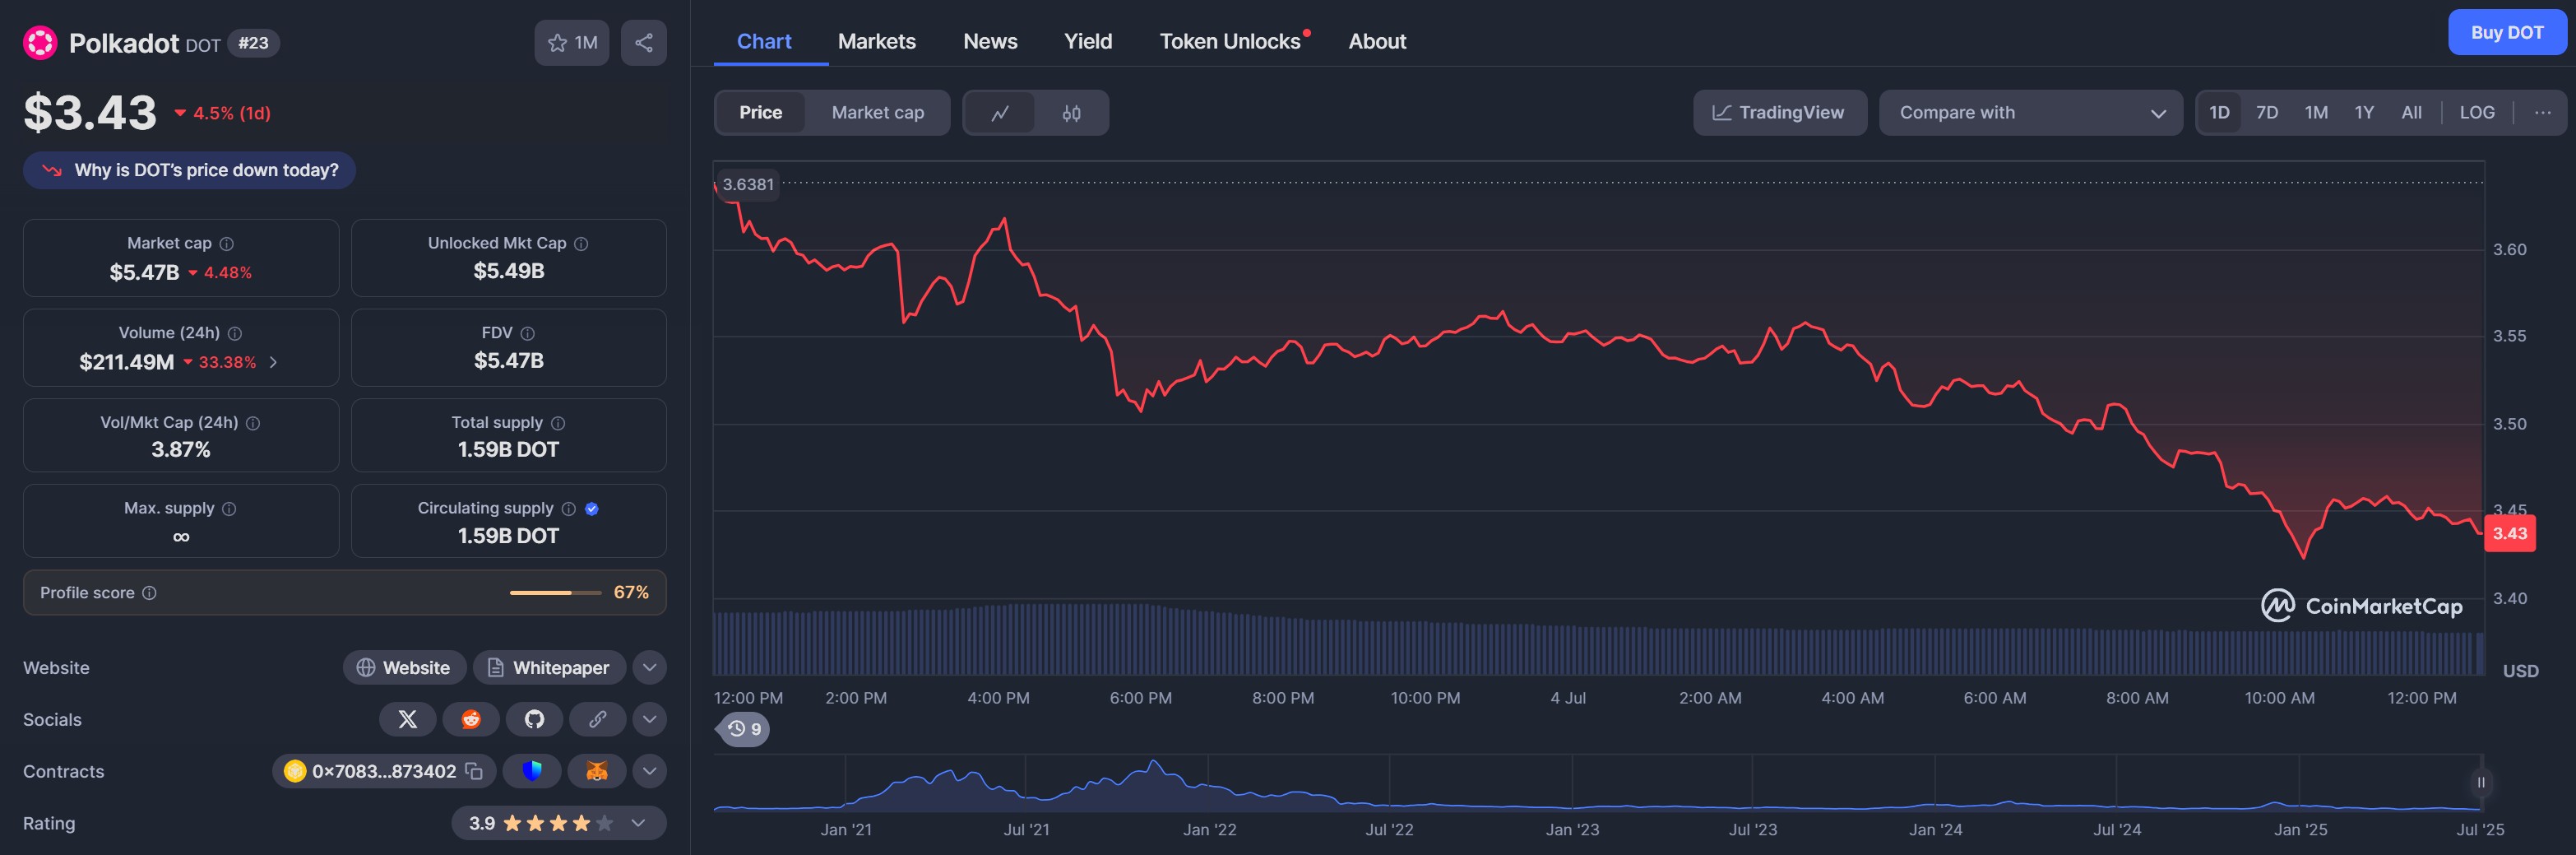This screenshot has width=2576, height=855.
Task: Click the historical range navigator chart
Action: click(1597, 783)
